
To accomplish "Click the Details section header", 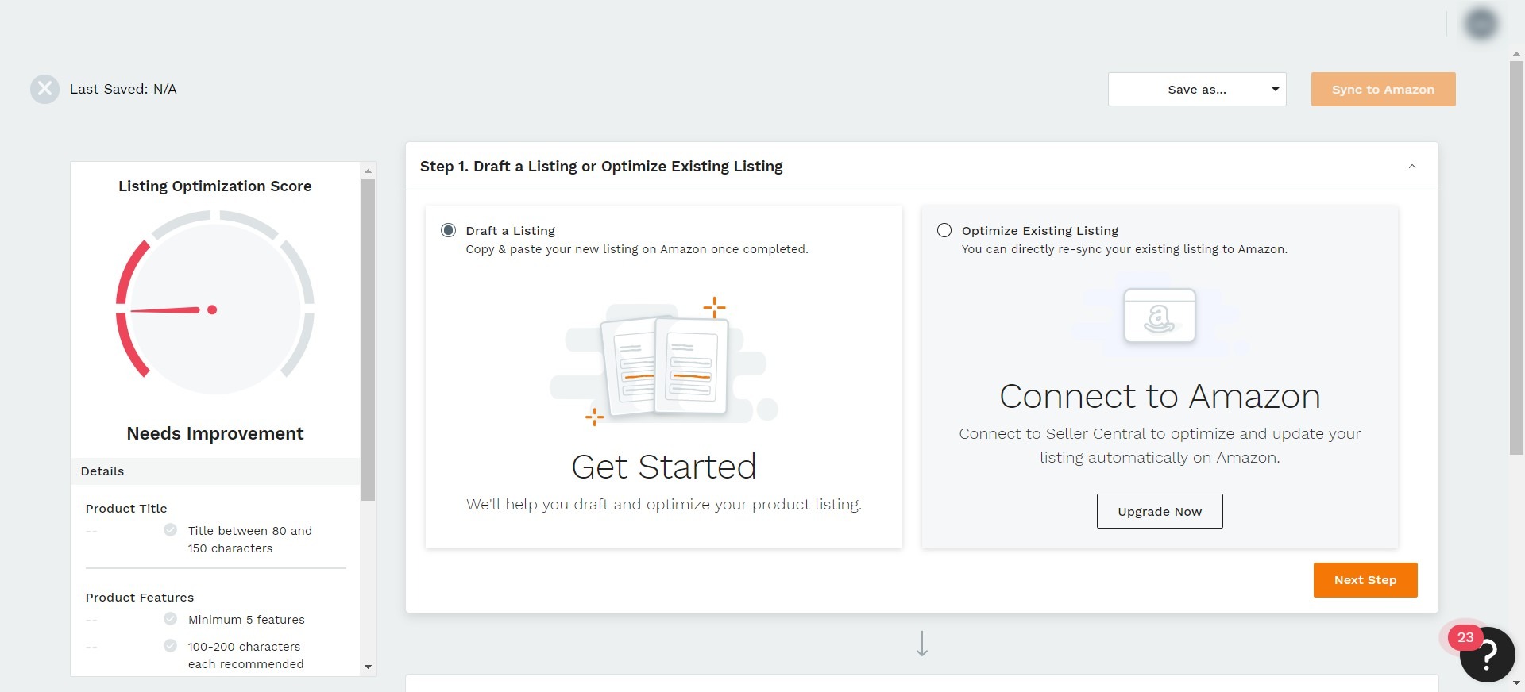I will (x=215, y=471).
